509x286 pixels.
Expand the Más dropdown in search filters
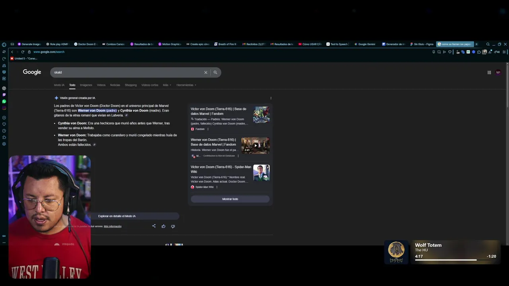coord(167,85)
